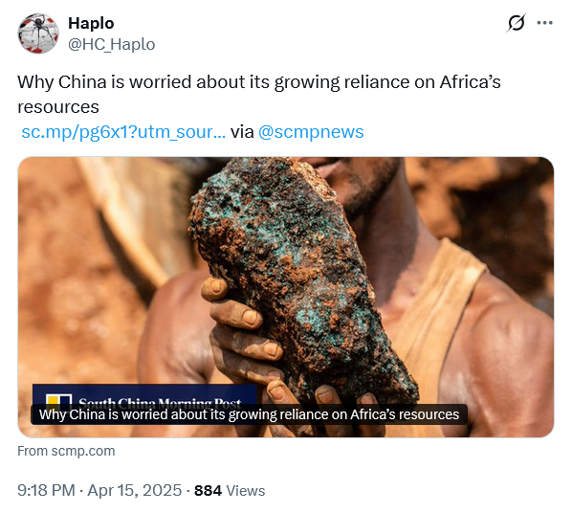
Task: Click the word 'resources' in tweet body
Action: [x=58, y=107]
